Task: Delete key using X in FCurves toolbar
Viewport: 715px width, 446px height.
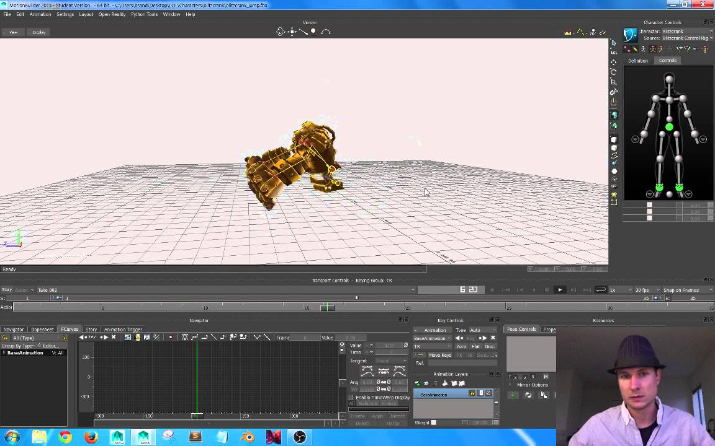Action: click(114, 337)
